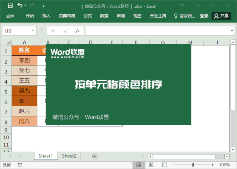Click horizontal scrollbar right arrow

tap(227, 157)
